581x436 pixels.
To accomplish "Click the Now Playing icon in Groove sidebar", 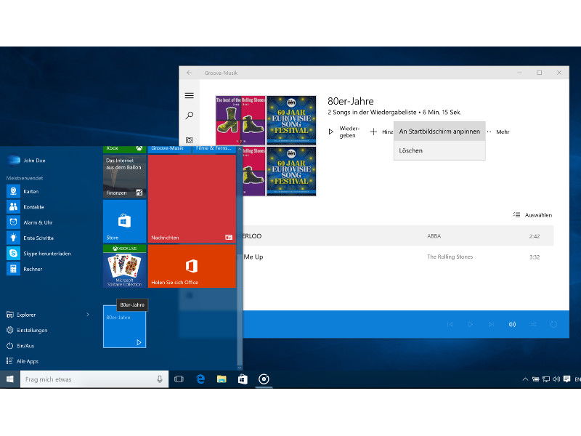I will [x=189, y=140].
